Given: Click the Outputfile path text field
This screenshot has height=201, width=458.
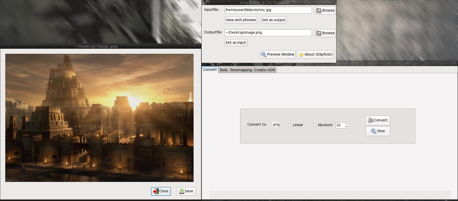Looking at the screenshot, I should click(268, 33).
